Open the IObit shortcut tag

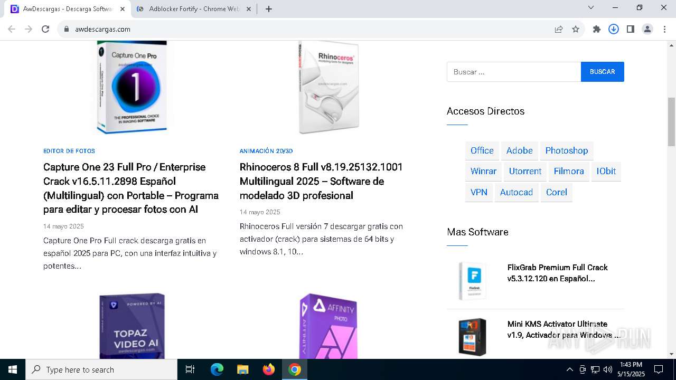tap(606, 171)
